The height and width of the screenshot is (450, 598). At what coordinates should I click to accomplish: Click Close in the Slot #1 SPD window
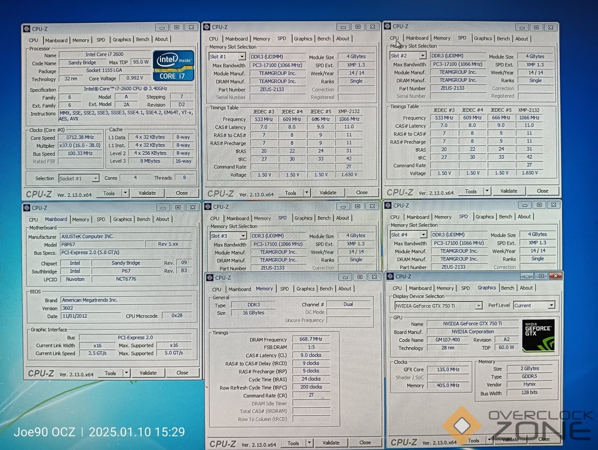pos(362,193)
